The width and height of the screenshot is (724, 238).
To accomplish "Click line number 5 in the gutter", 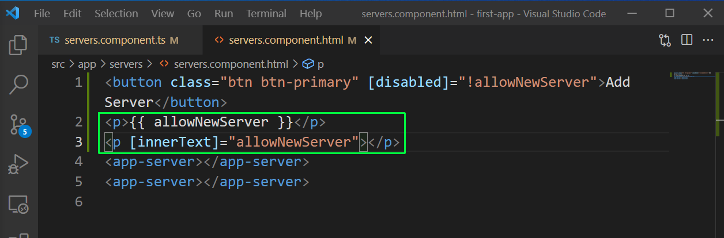I will point(79,182).
